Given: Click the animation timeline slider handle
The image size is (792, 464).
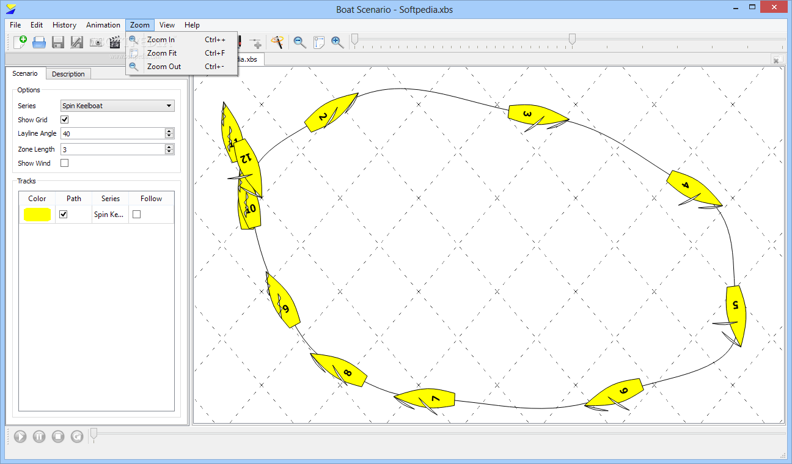Looking at the screenshot, I should click(x=94, y=434).
